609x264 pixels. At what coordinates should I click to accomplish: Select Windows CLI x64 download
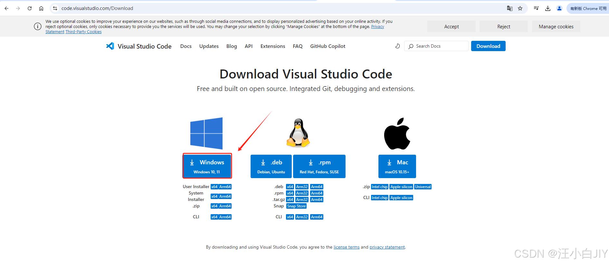tap(214, 217)
